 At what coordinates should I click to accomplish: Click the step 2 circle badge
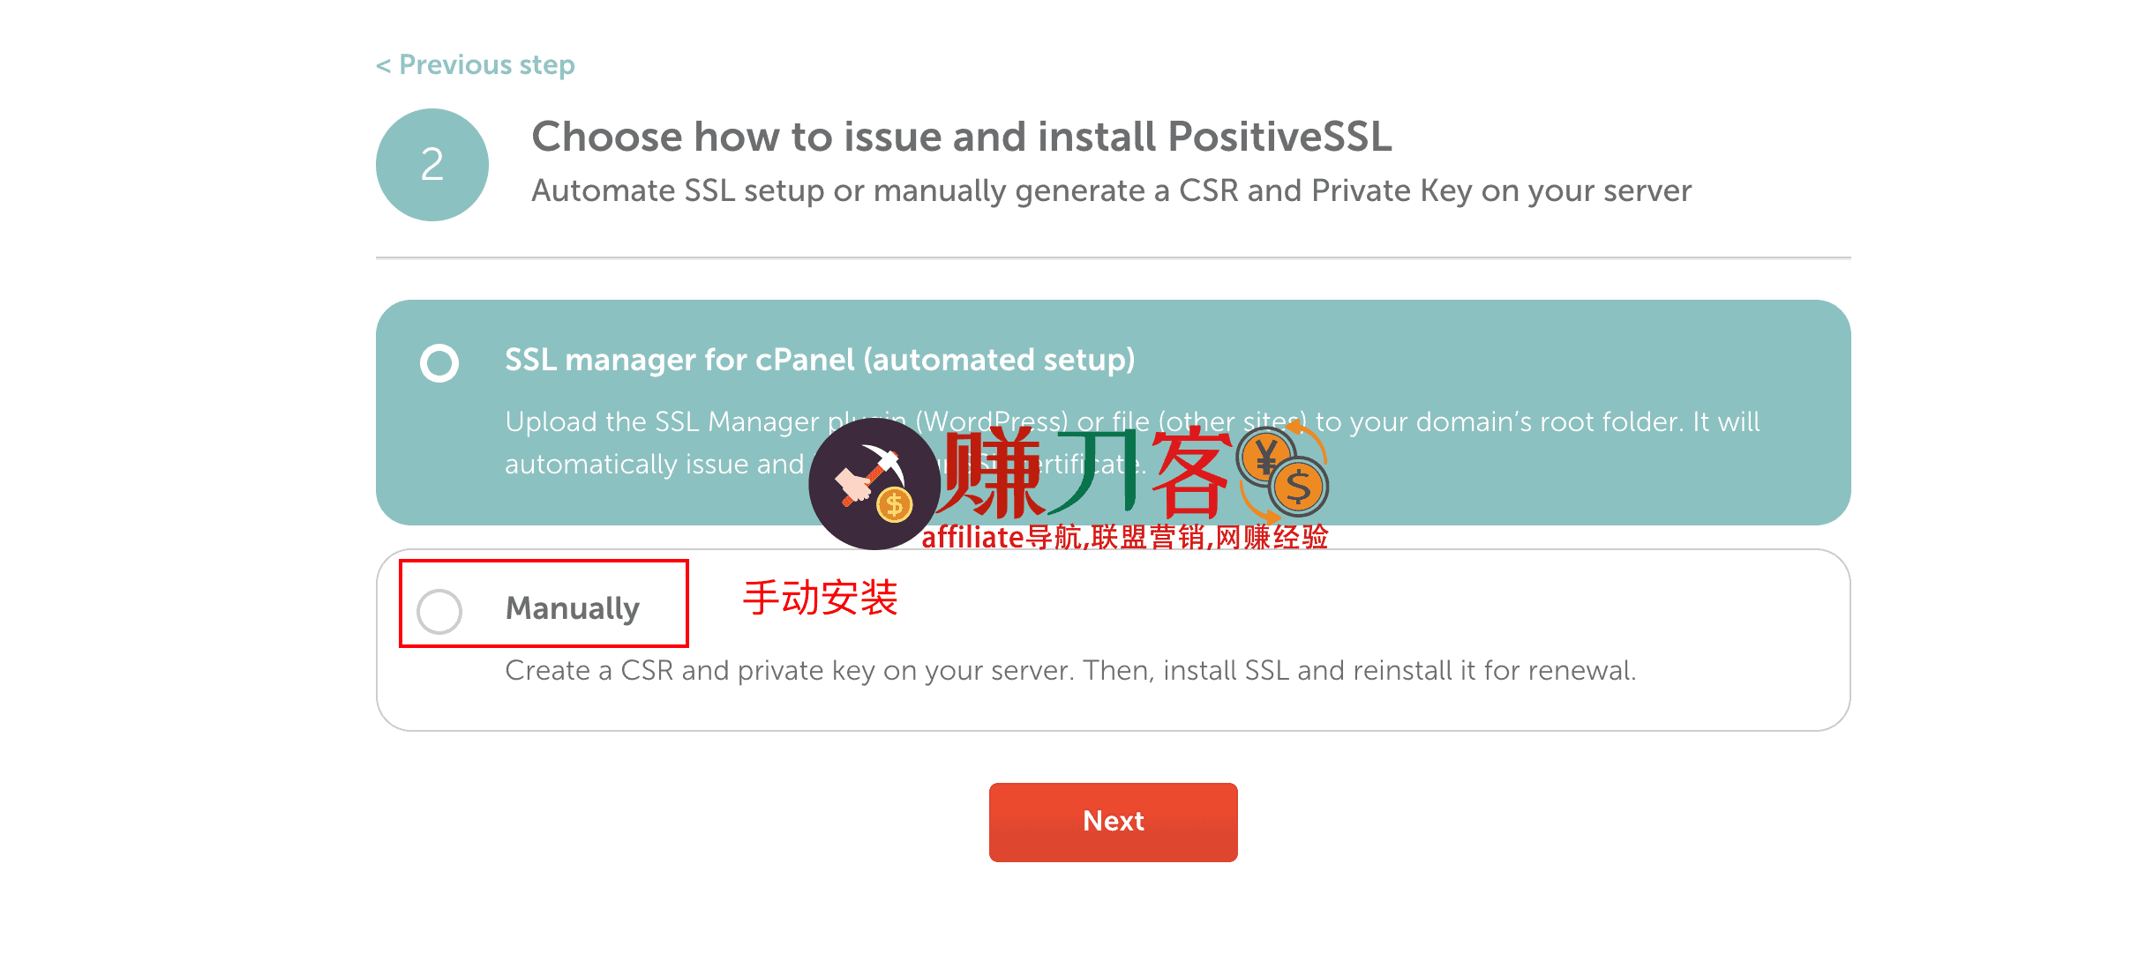[x=431, y=164]
